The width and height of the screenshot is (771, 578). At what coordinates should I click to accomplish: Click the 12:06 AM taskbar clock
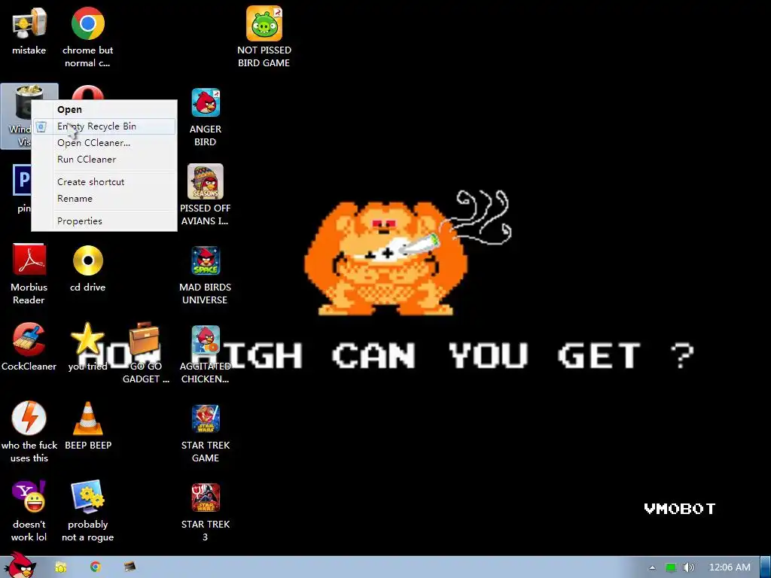click(730, 567)
